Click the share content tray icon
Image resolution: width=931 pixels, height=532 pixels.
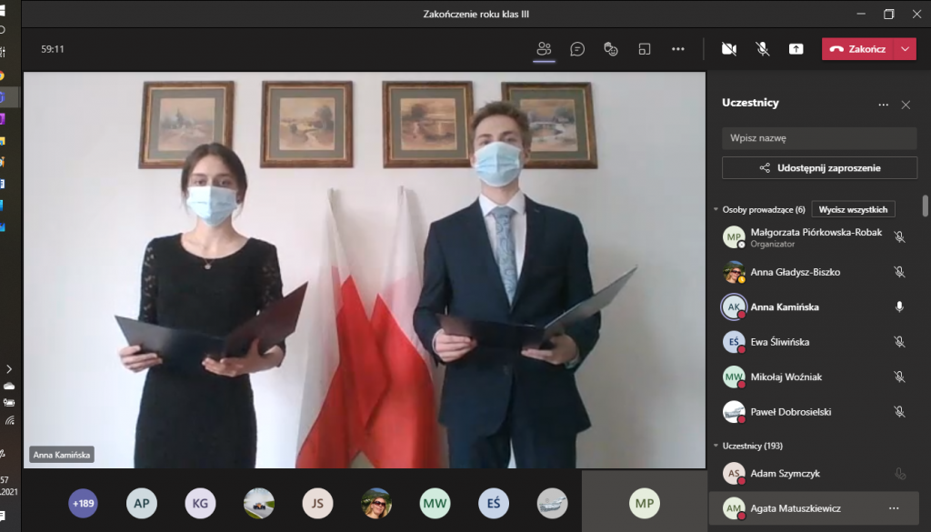796,49
